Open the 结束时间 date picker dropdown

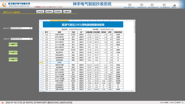coord(31,39)
